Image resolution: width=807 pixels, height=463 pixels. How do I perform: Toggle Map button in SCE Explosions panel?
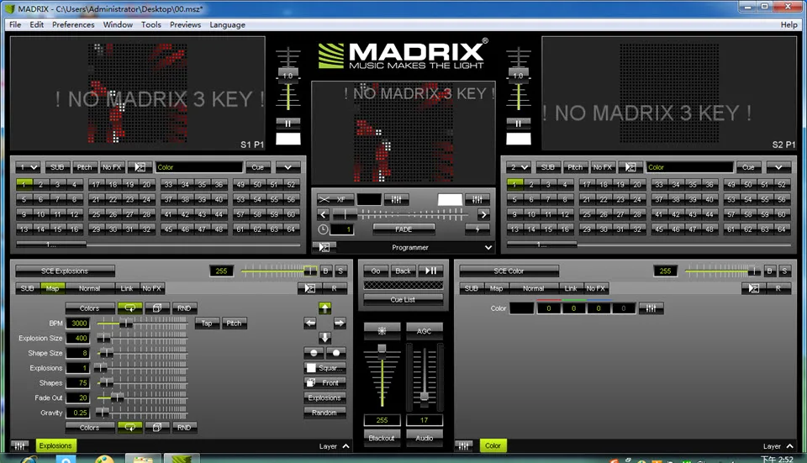[52, 288]
